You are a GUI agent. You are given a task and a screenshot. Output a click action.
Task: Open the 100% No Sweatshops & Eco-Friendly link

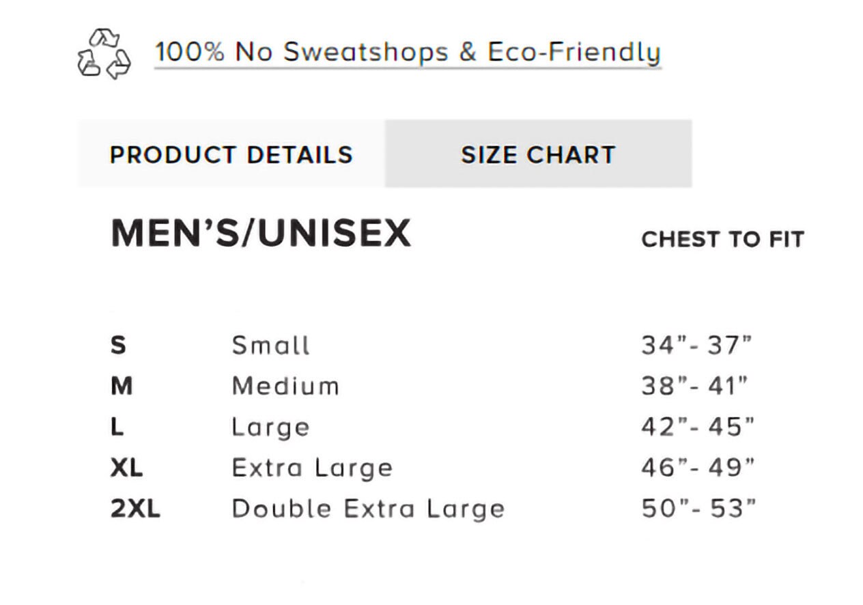pos(408,53)
